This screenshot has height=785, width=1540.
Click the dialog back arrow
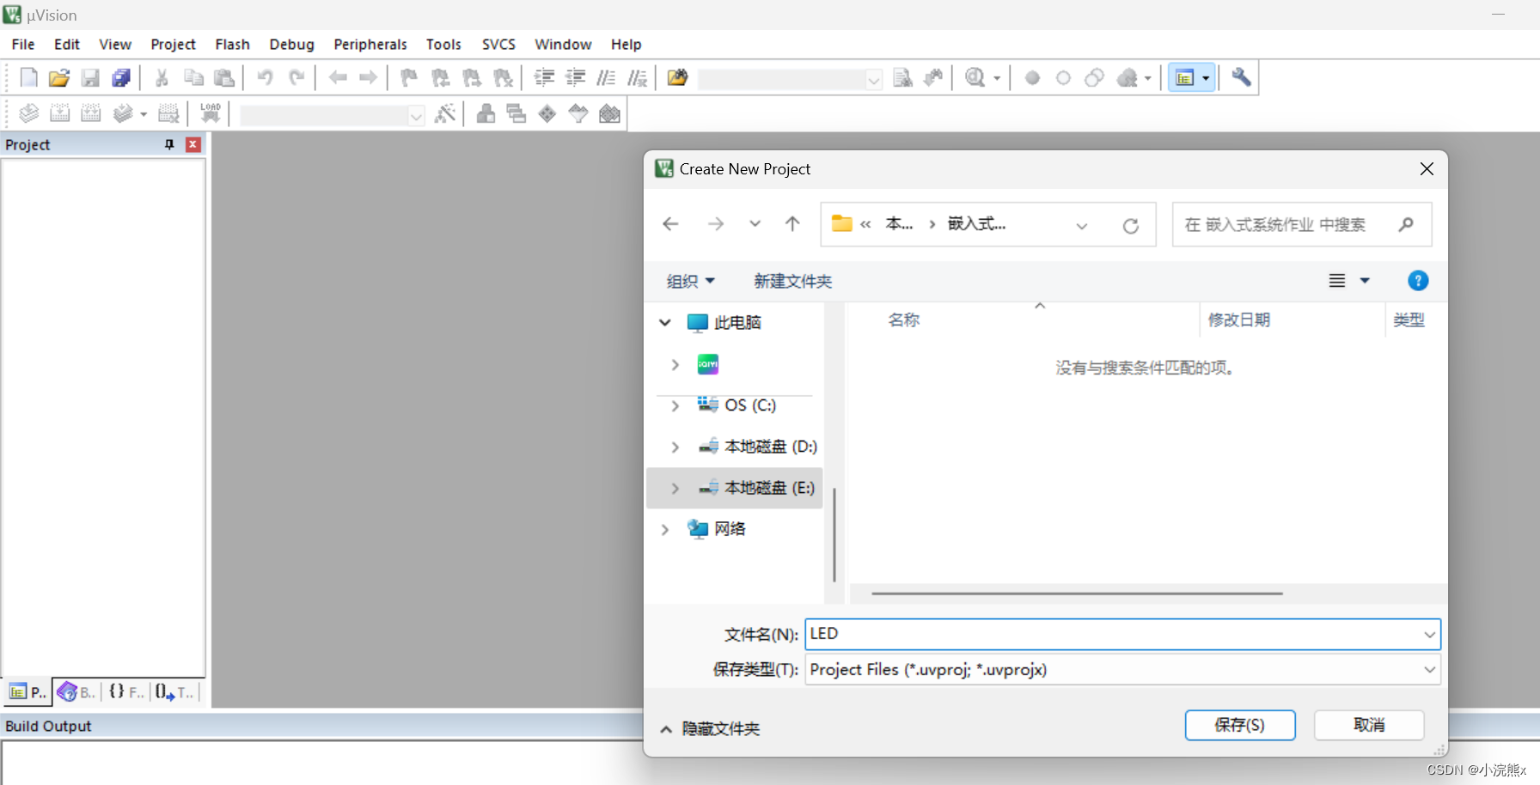coord(670,223)
